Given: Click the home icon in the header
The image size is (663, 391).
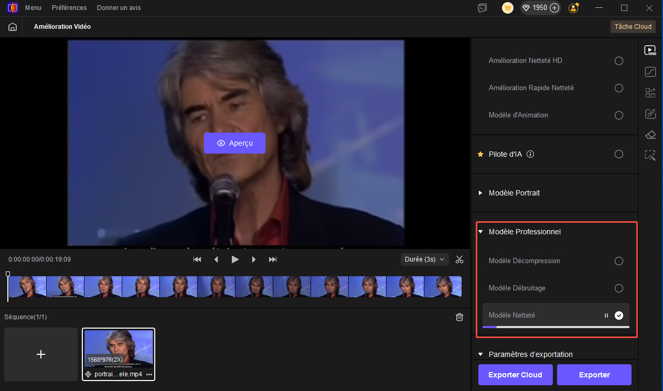Looking at the screenshot, I should pyautogui.click(x=13, y=27).
